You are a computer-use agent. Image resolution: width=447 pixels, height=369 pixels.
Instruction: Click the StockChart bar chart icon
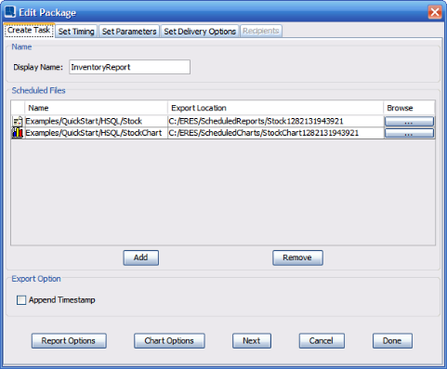point(18,133)
